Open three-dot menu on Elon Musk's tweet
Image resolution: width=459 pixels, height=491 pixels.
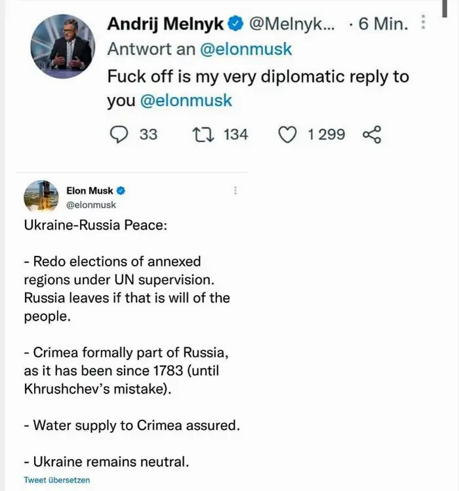pyautogui.click(x=235, y=191)
